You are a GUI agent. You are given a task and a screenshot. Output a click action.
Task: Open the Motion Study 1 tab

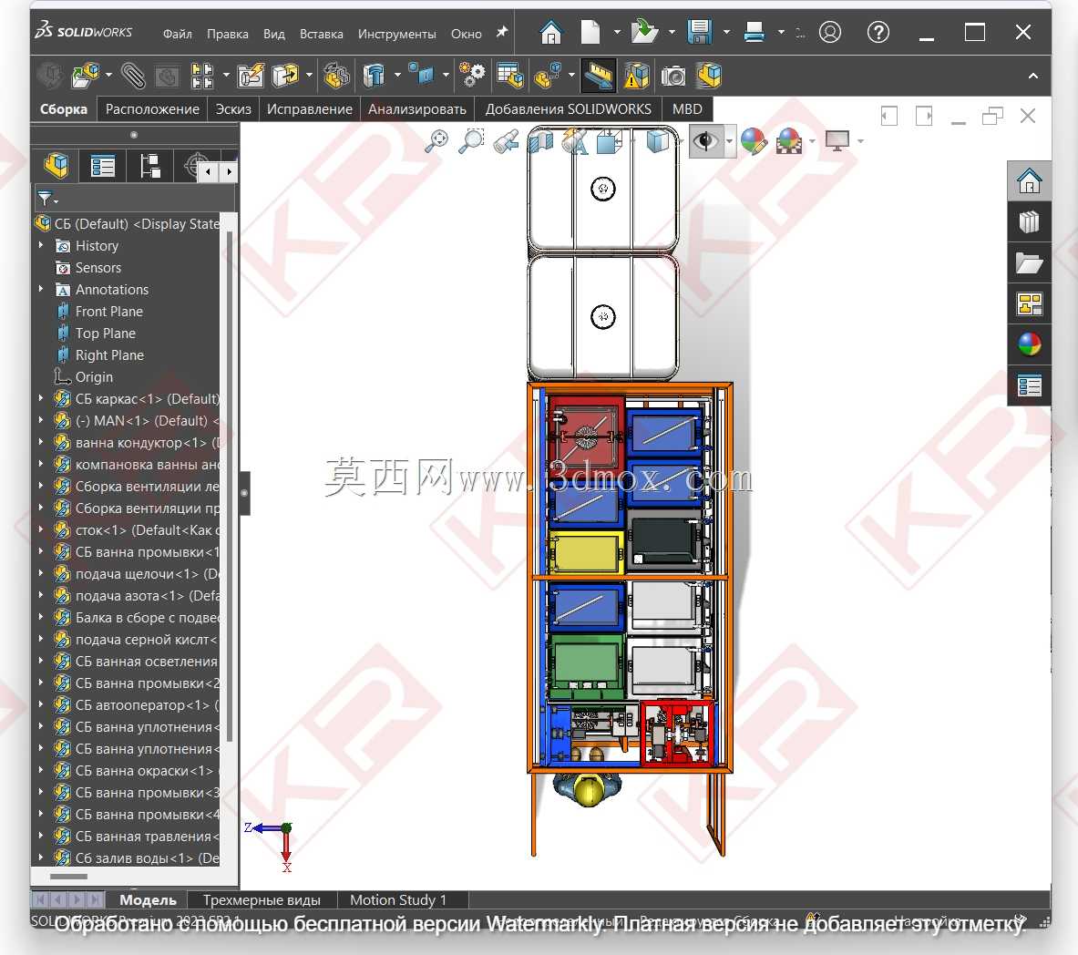pyautogui.click(x=398, y=900)
